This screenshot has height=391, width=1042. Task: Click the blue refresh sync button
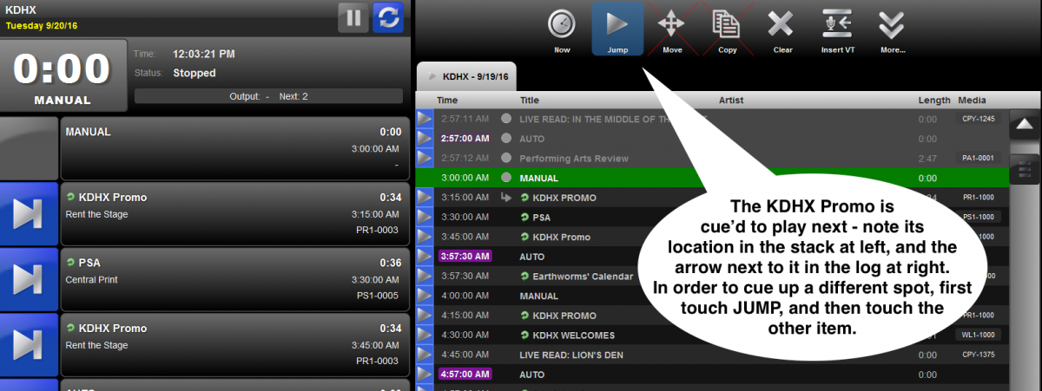[387, 17]
